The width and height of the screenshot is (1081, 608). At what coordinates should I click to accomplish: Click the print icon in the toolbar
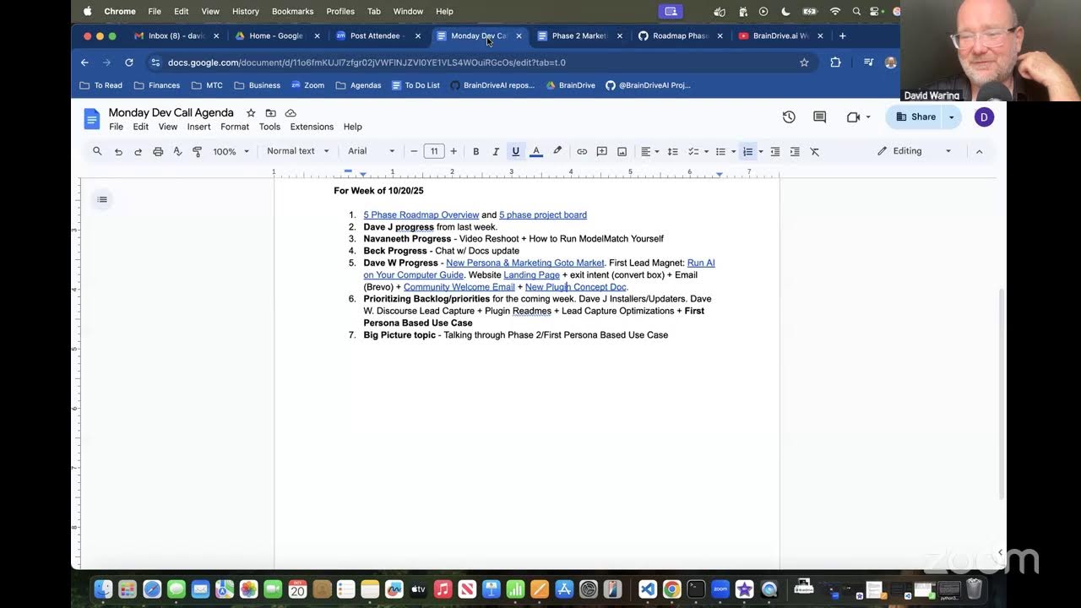click(158, 151)
